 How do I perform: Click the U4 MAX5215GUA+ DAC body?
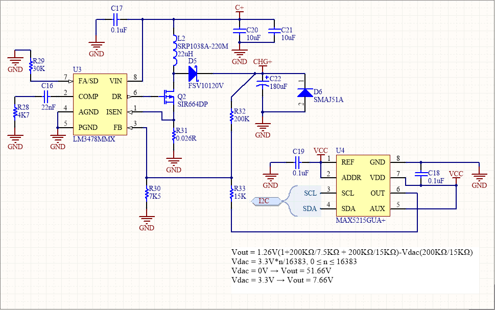pyautogui.click(x=362, y=185)
